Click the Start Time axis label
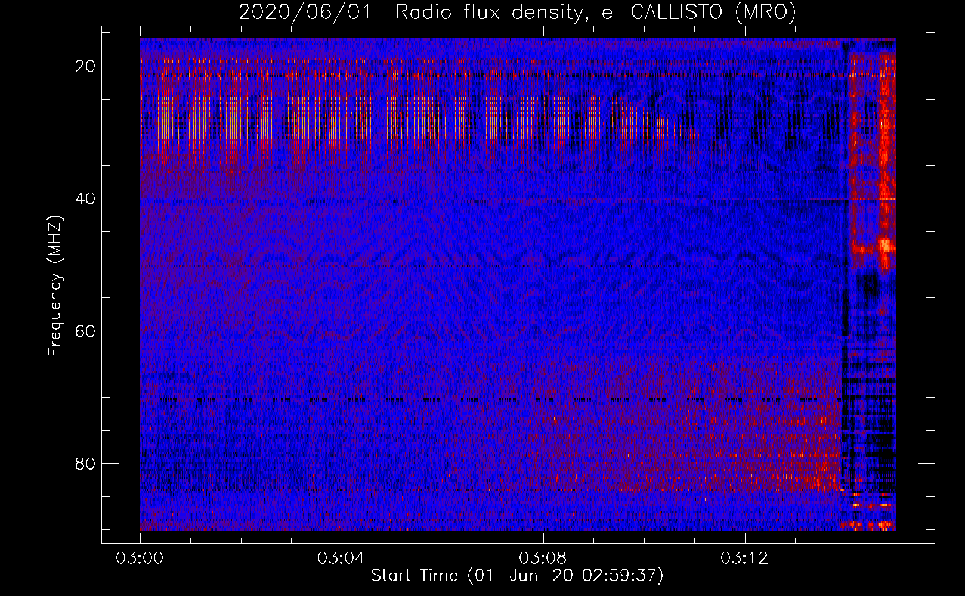Image resolution: width=965 pixels, height=596 pixels. 517,576
